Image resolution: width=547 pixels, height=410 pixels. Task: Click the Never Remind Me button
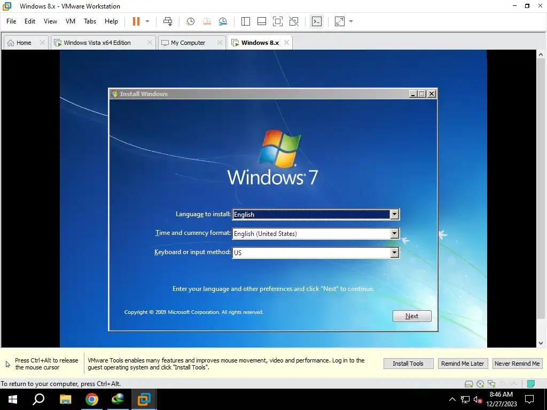point(517,364)
